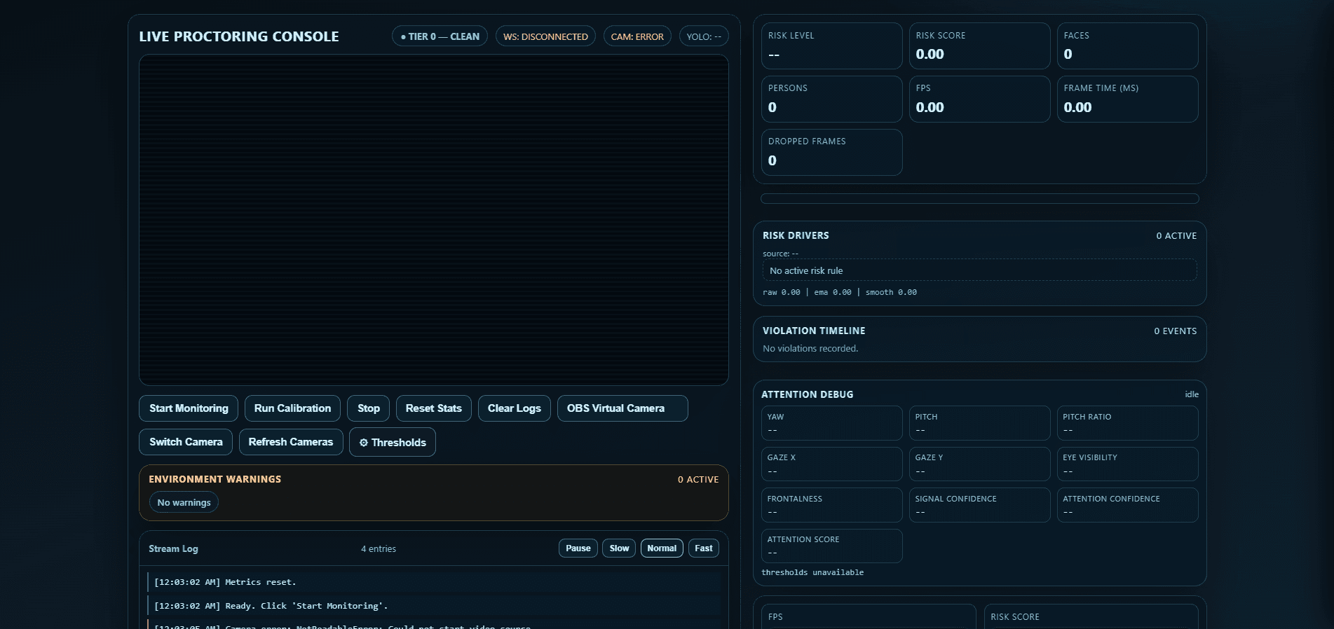The image size is (1334, 629).
Task: Select the FRAME TIME (MS) card
Action: 1128,99
